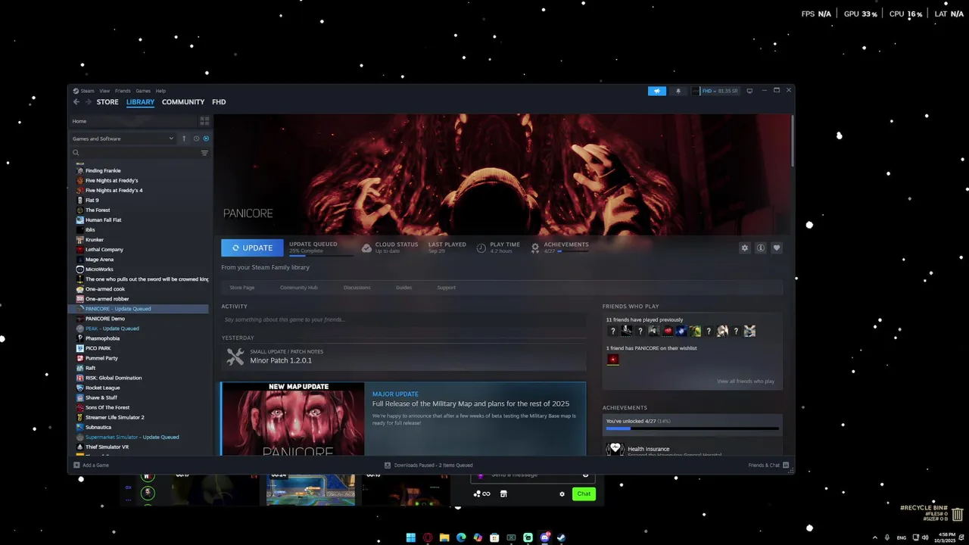The image size is (969, 545).
Task: Go back with the navigation arrow
Action: [76, 102]
